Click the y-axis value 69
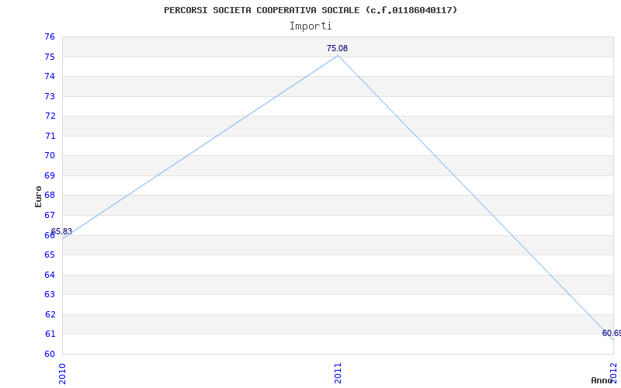 pyautogui.click(x=50, y=175)
